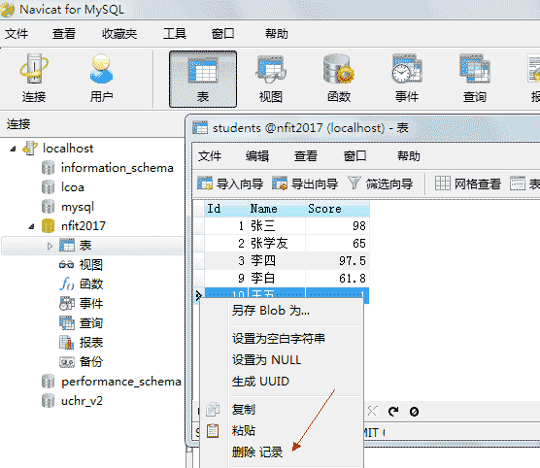Click 导出向导 export wizard button
This screenshot has height=468, width=540.
pyautogui.click(x=305, y=184)
